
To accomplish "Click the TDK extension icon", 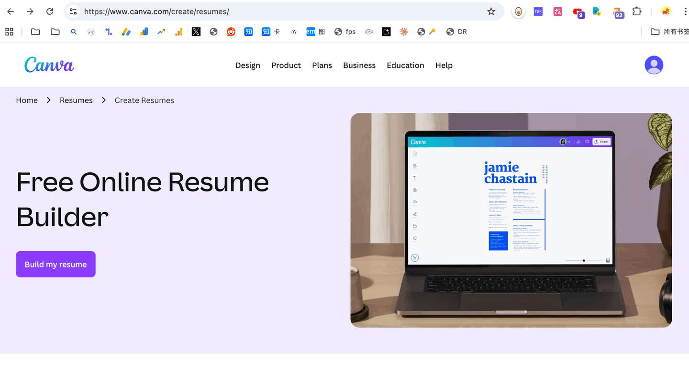I will (x=538, y=11).
